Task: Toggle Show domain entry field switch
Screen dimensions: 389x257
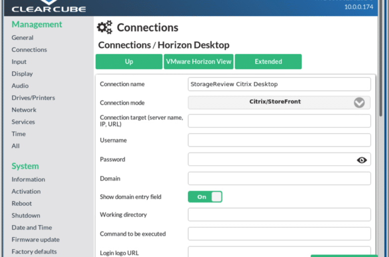Action: (x=205, y=197)
